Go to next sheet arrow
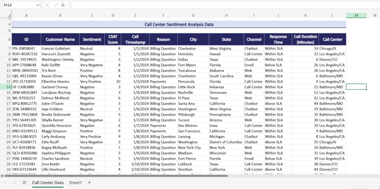Viewport: 380px width, 189px height. [x=14, y=182]
